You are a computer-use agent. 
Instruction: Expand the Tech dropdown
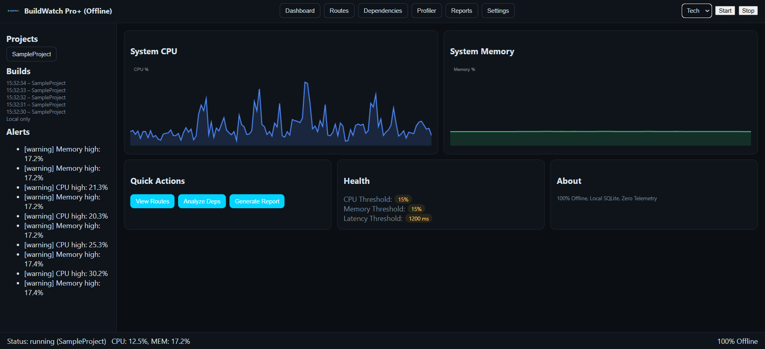coord(696,11)
